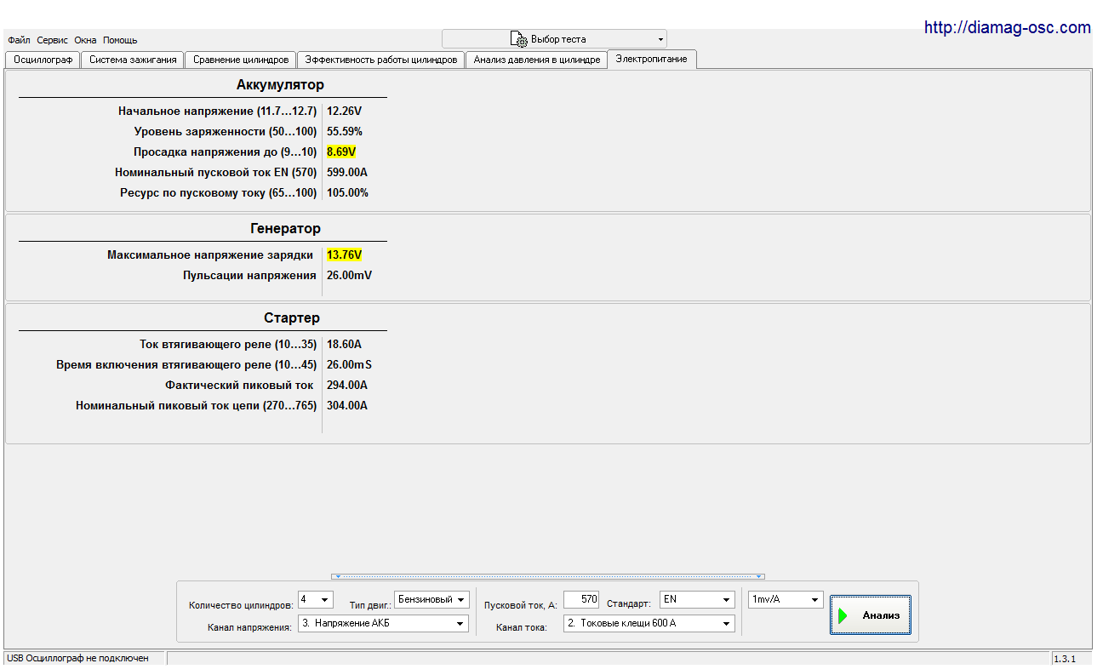Viewport: 1103px width, 669px height.
Task: Open the Канал тока dropdown
Action: coord(649,624)
